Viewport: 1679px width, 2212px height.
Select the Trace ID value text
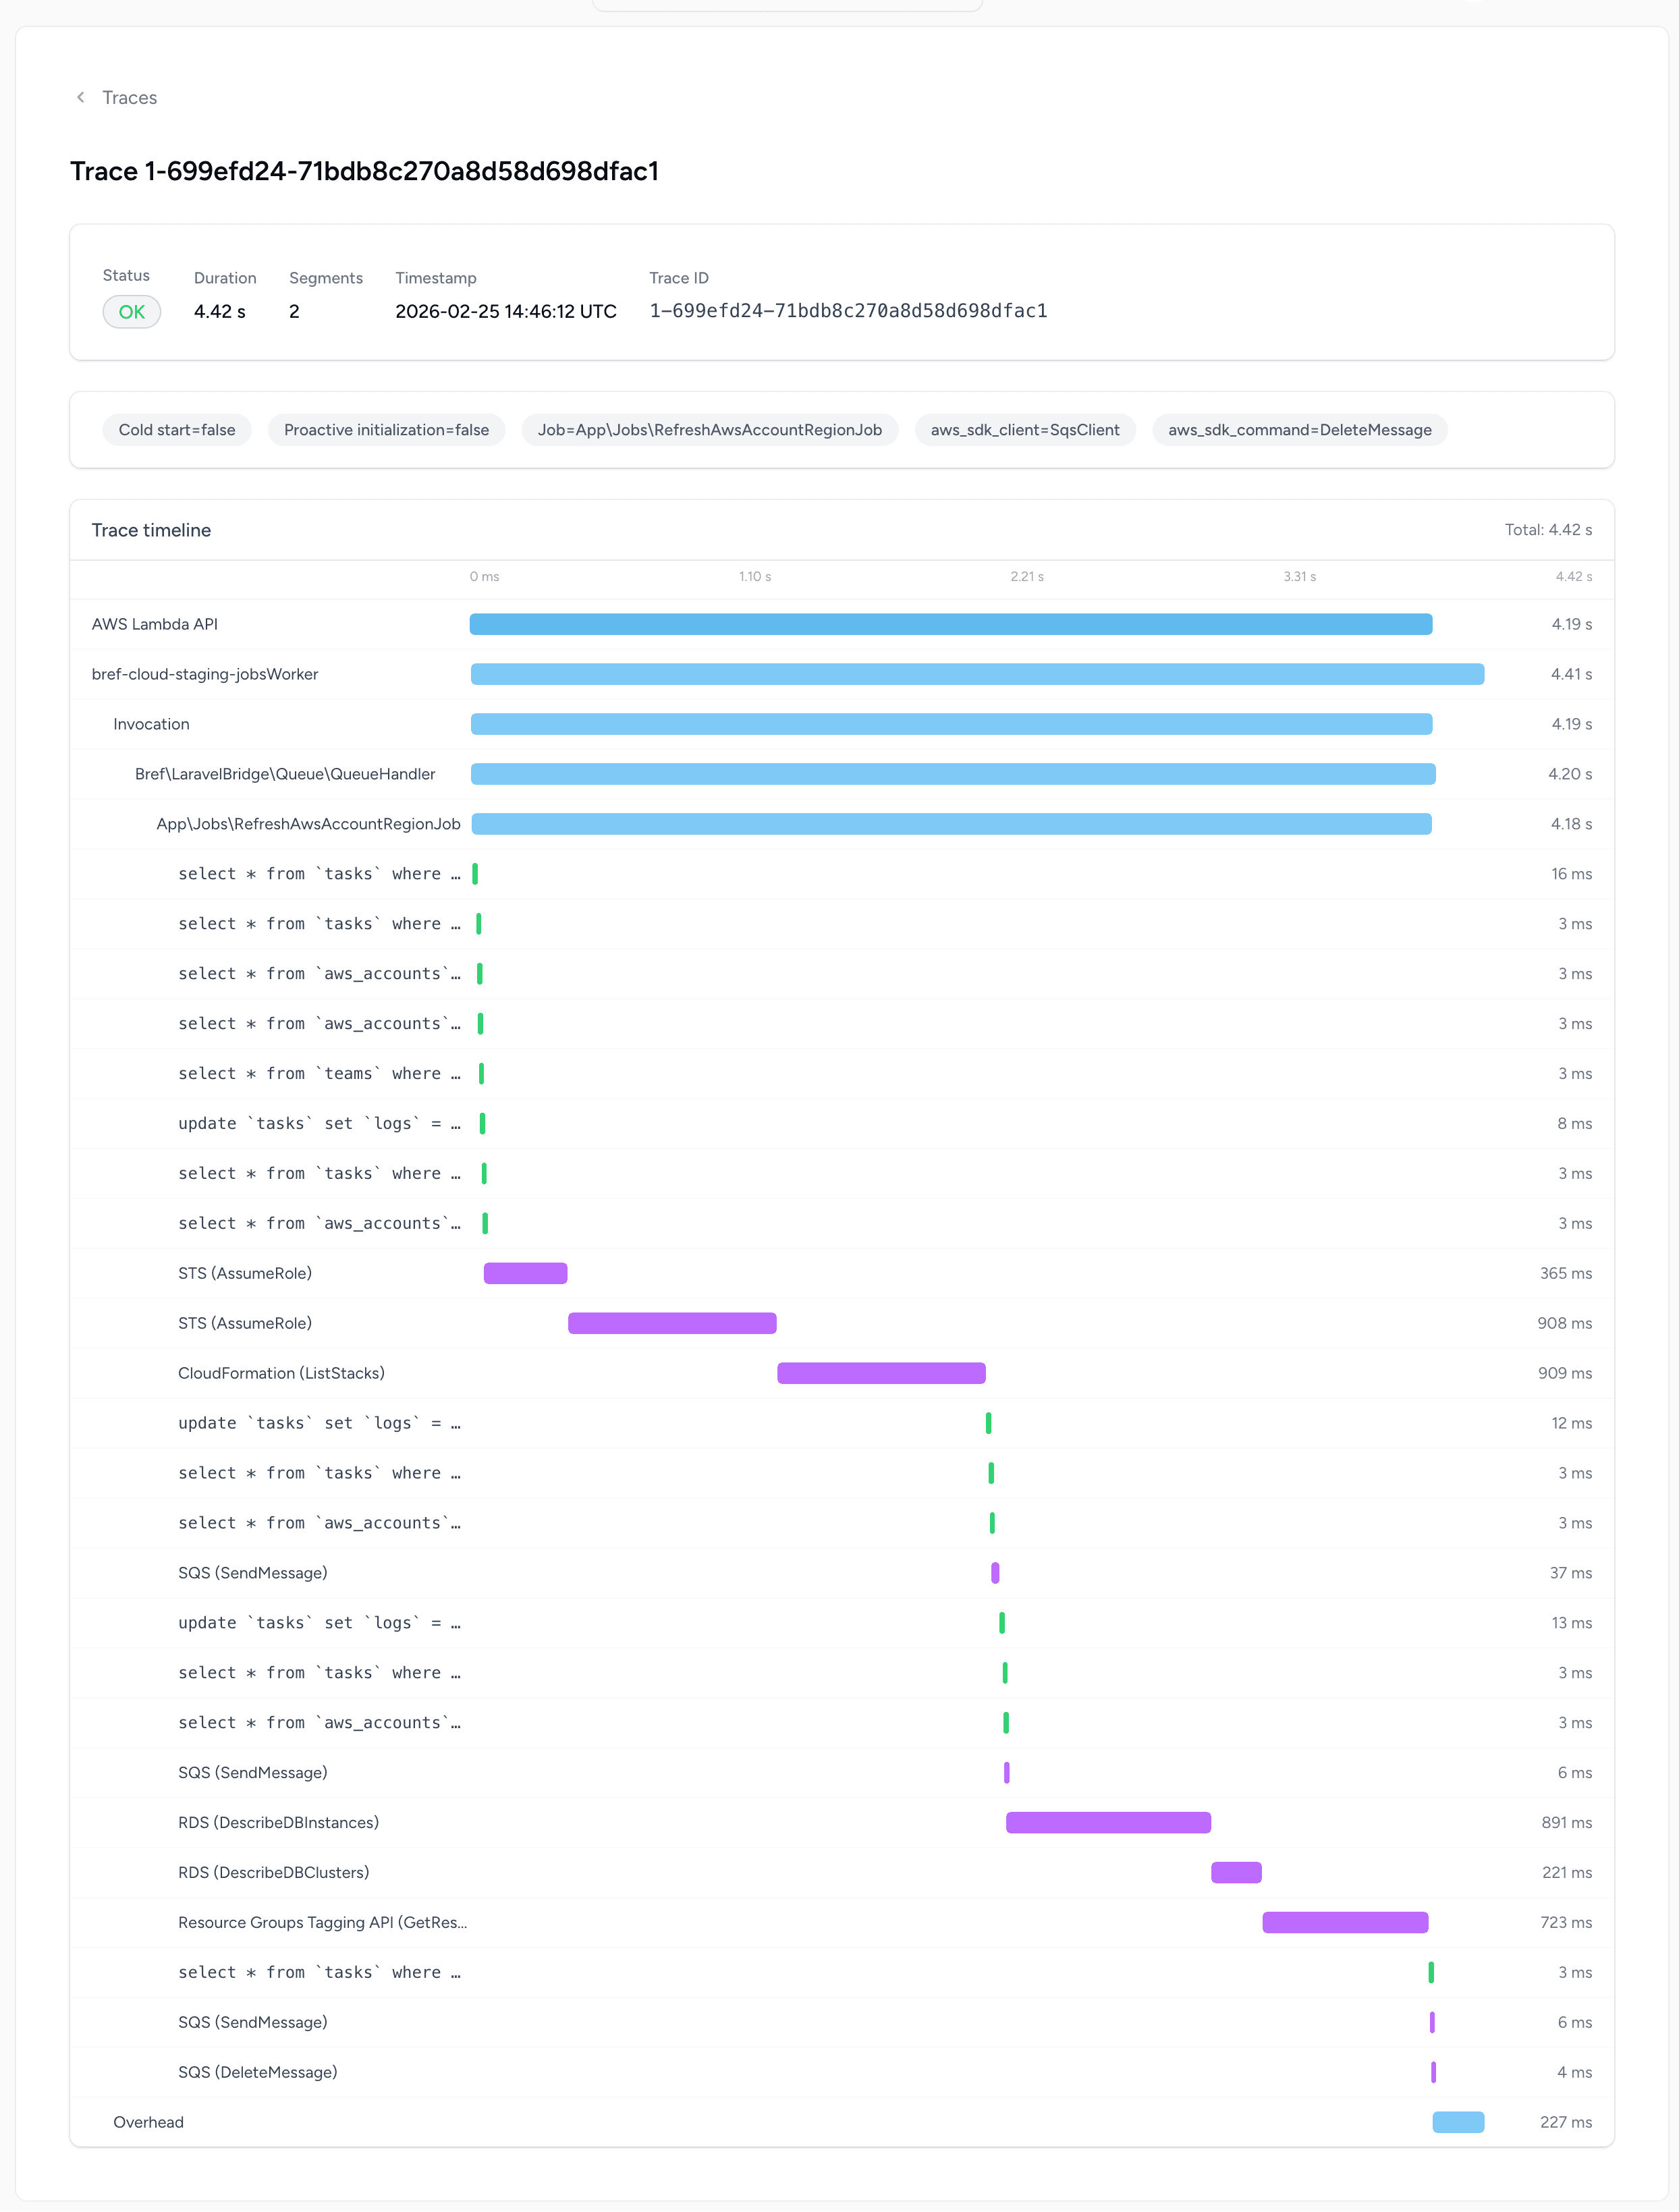pyautogui.click(x=849, y=311)
